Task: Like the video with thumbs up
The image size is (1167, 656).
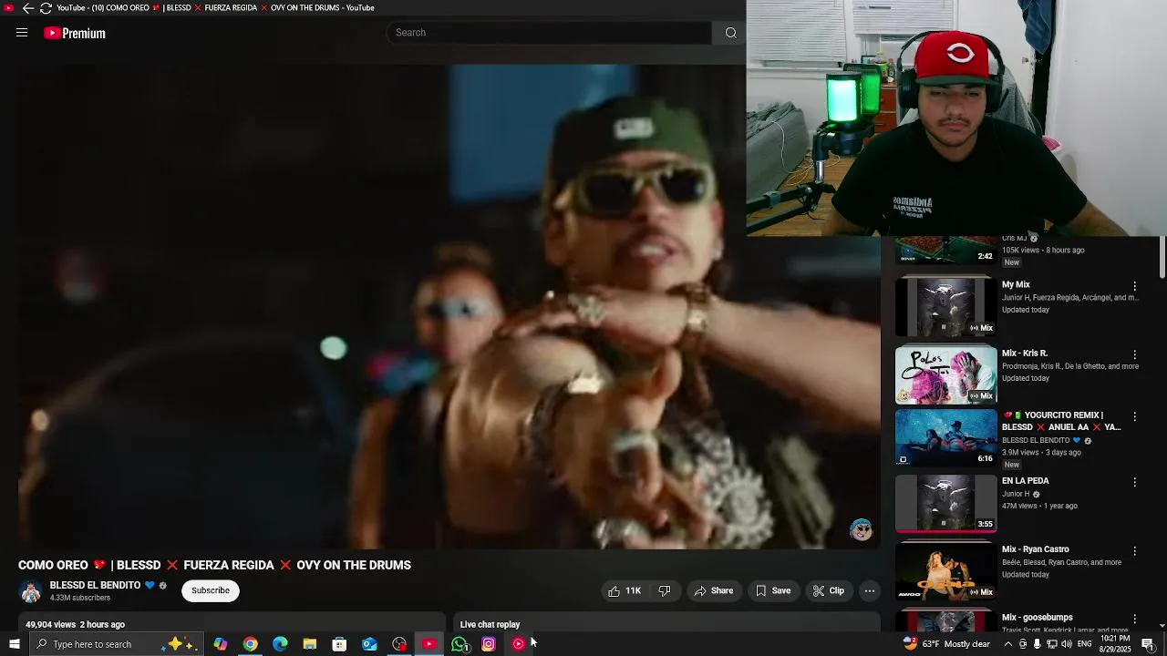Action: [625, 590]
